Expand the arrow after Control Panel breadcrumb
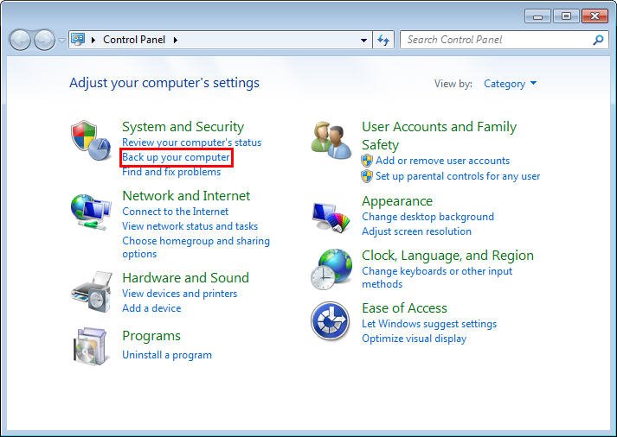 pyautogui.click(x=176, y=40)
